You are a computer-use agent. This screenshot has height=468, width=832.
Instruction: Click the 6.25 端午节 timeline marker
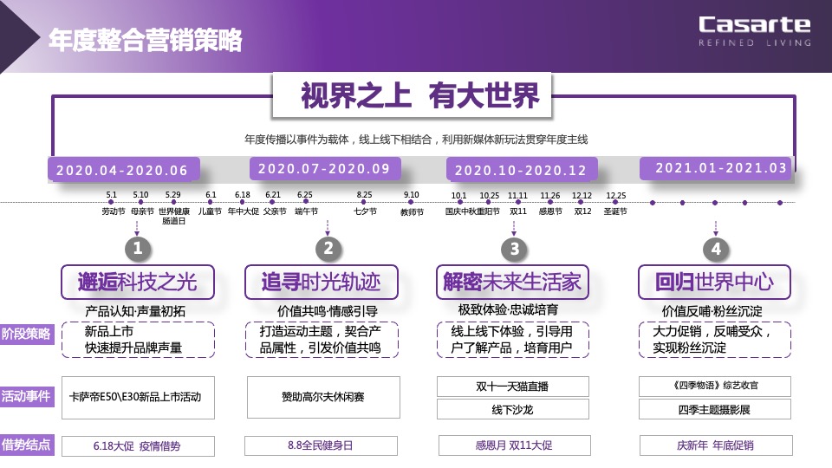pos(306,203)
